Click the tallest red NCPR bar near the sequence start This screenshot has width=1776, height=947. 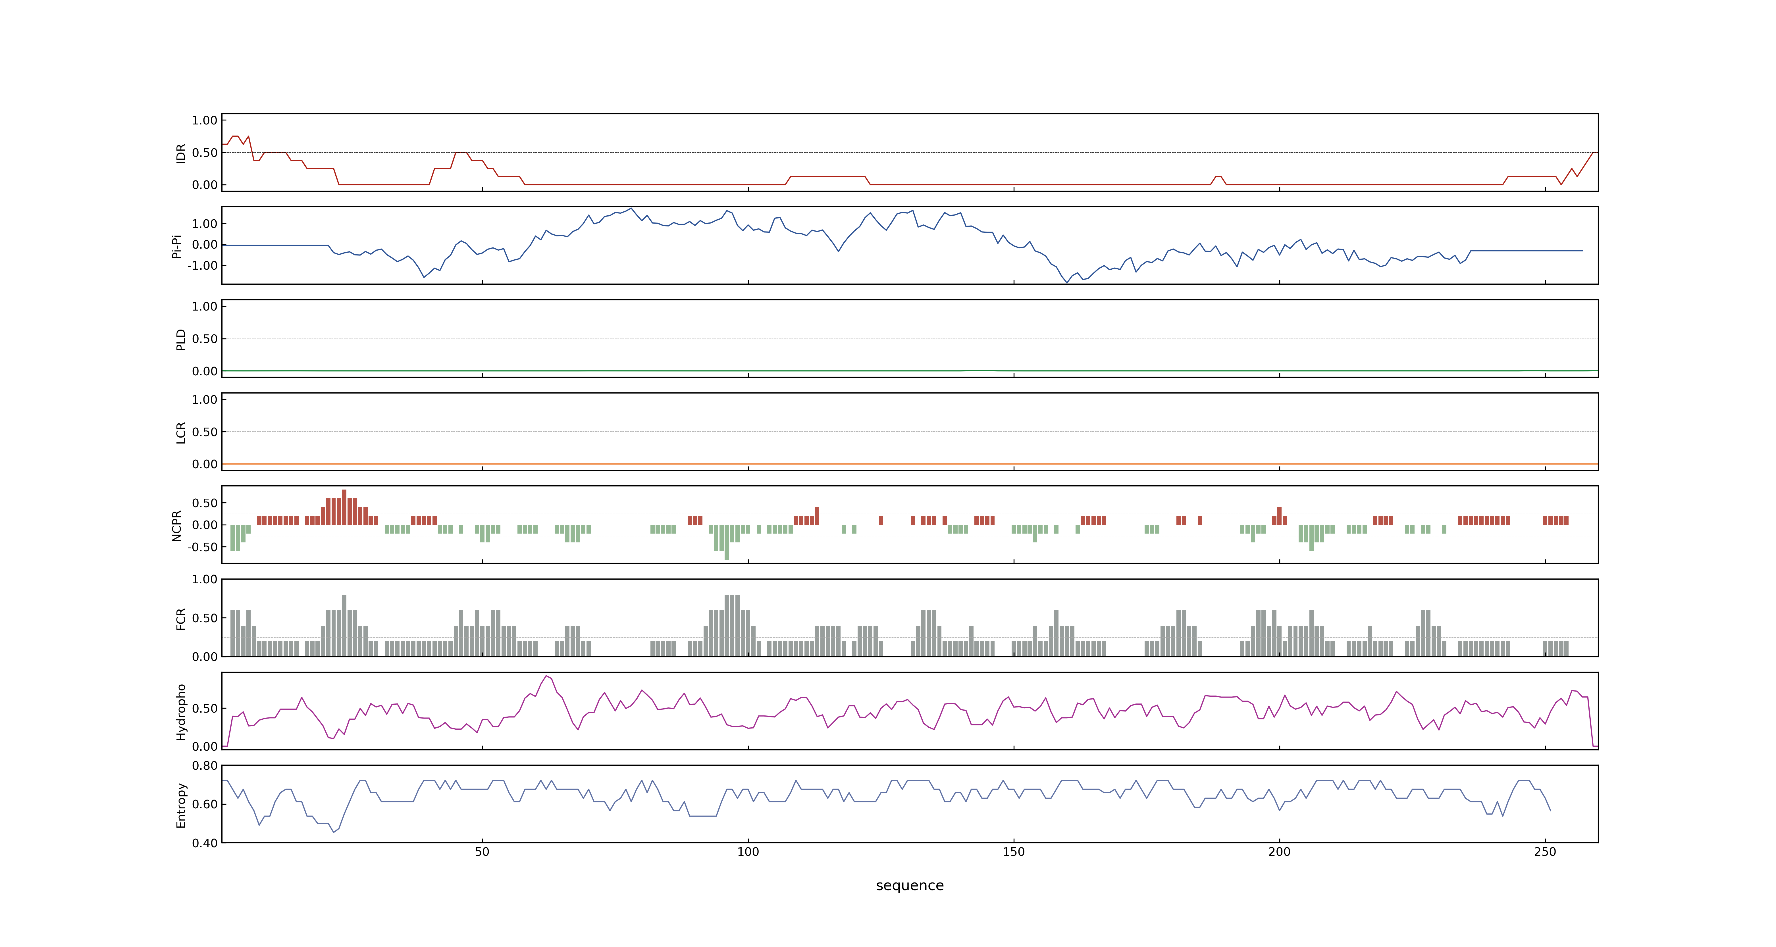click(x=344, y=507)
